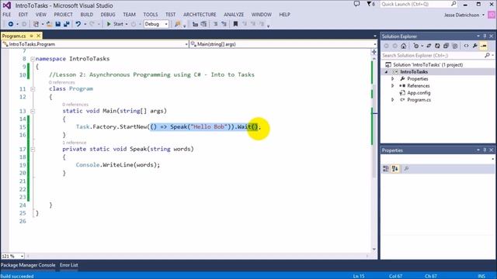Open the TEAM menu

[x=129, y=15]
